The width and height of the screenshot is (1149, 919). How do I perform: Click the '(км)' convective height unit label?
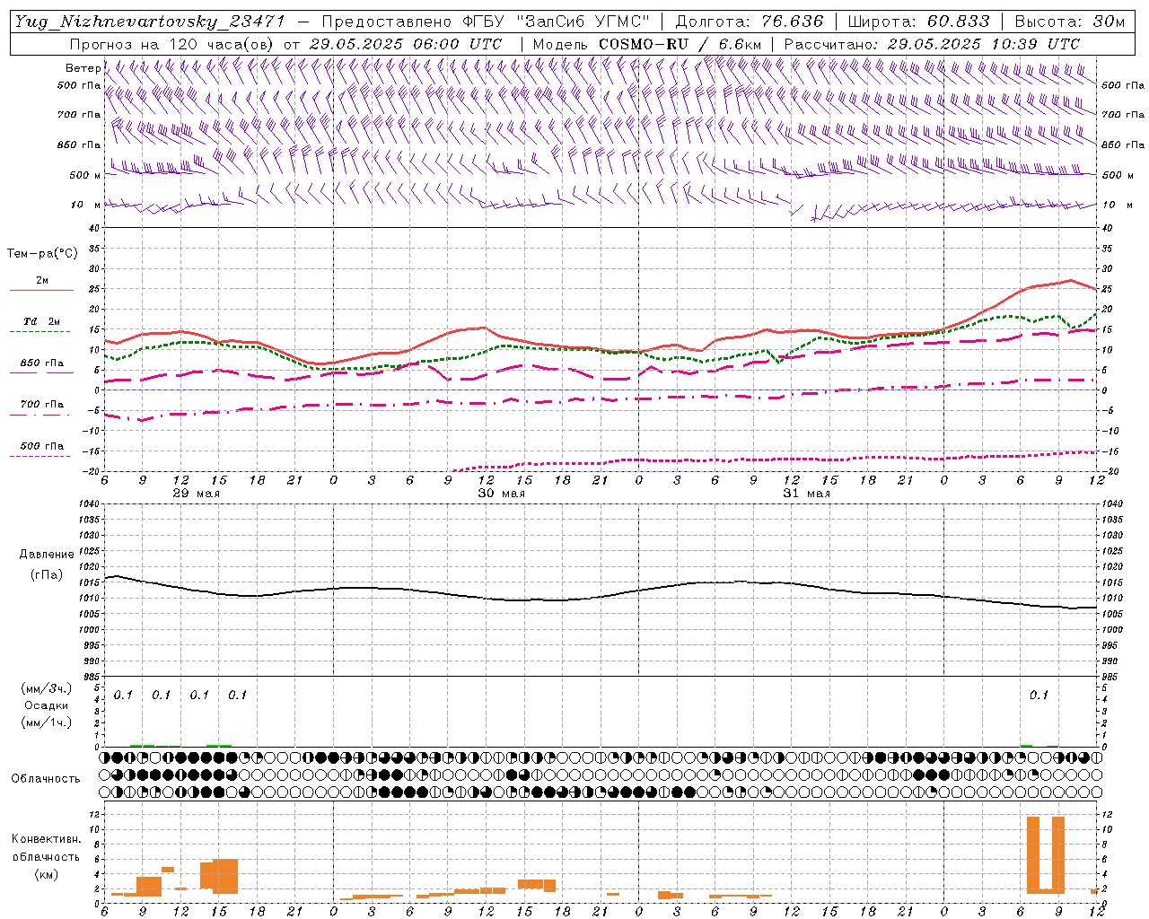[x=47, y=874]
